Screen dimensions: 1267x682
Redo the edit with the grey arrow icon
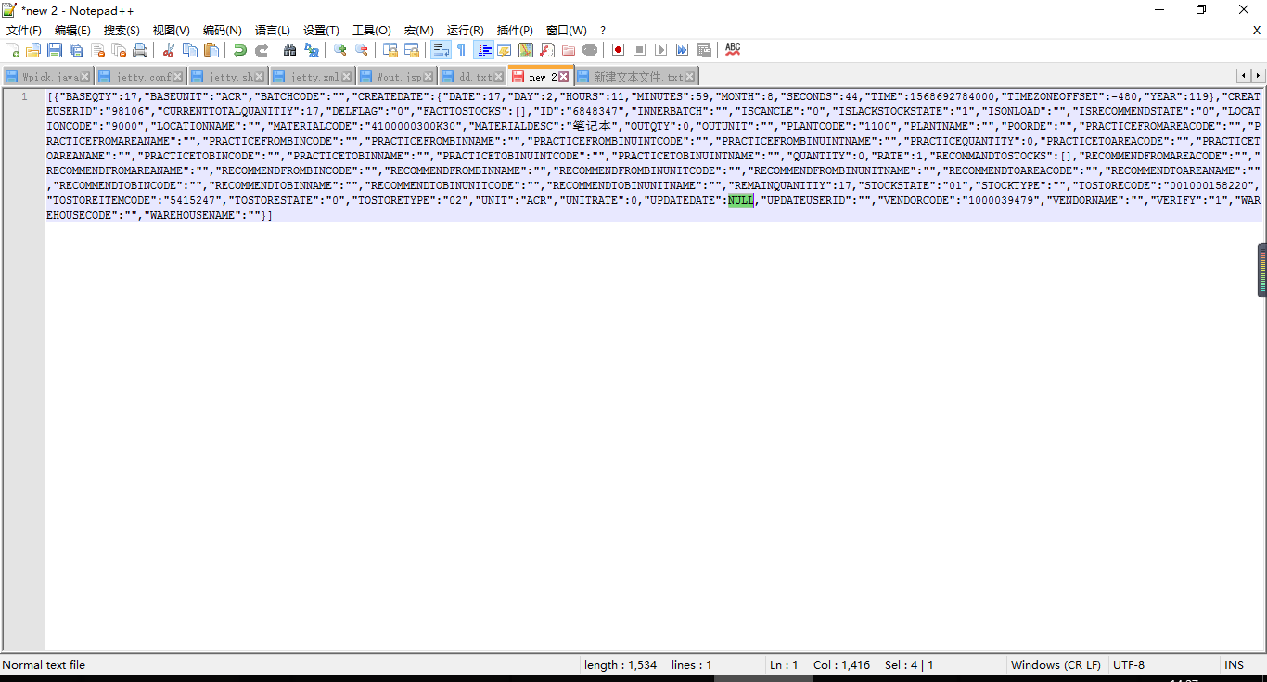262,50
